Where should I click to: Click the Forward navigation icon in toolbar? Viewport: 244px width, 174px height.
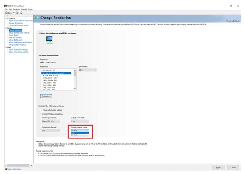point(17,13)
